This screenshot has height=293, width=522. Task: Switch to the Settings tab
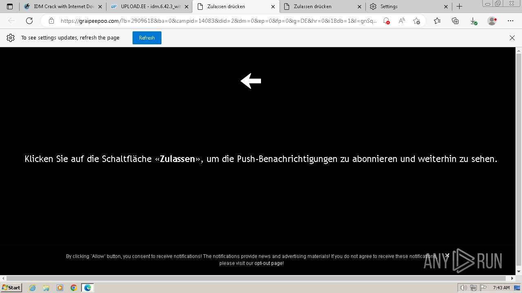(x=409, y=7)
